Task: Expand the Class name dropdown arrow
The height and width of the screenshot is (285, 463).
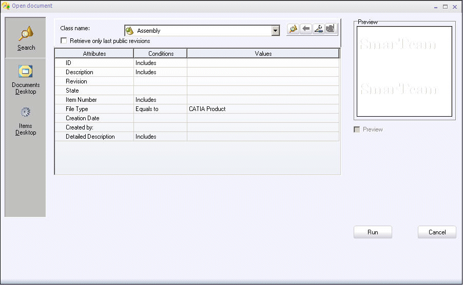Action: [x=275, y=31]
